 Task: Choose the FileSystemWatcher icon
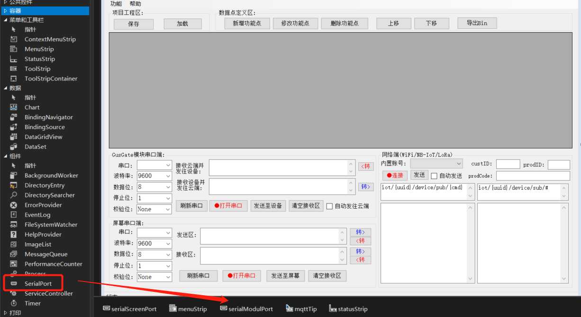(14, 225)
